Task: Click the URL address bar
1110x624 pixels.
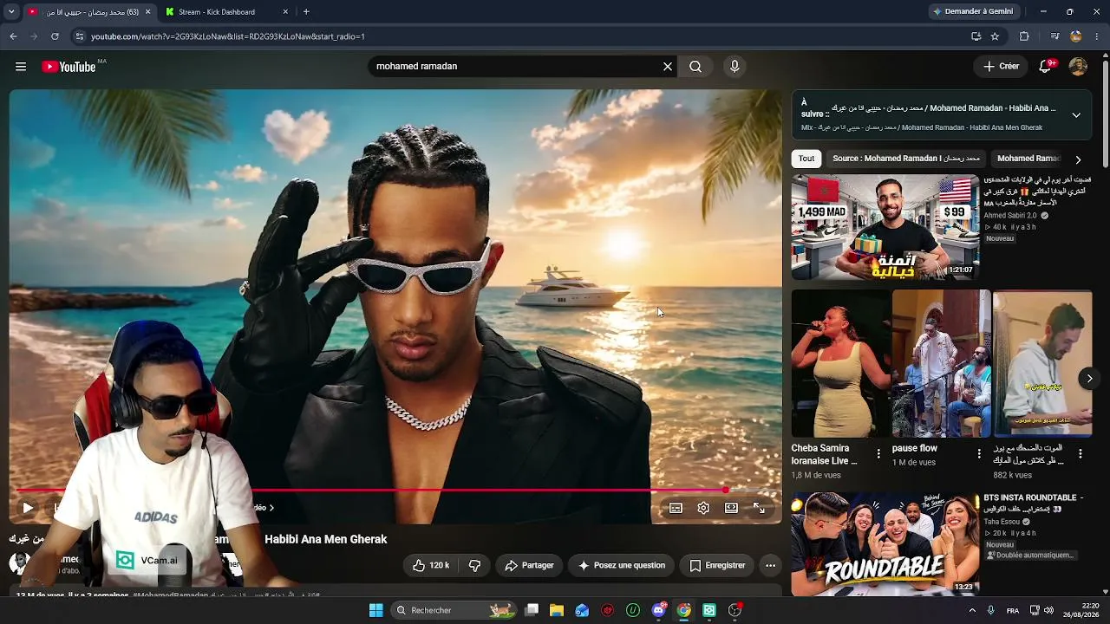Action: pos(520,36)
